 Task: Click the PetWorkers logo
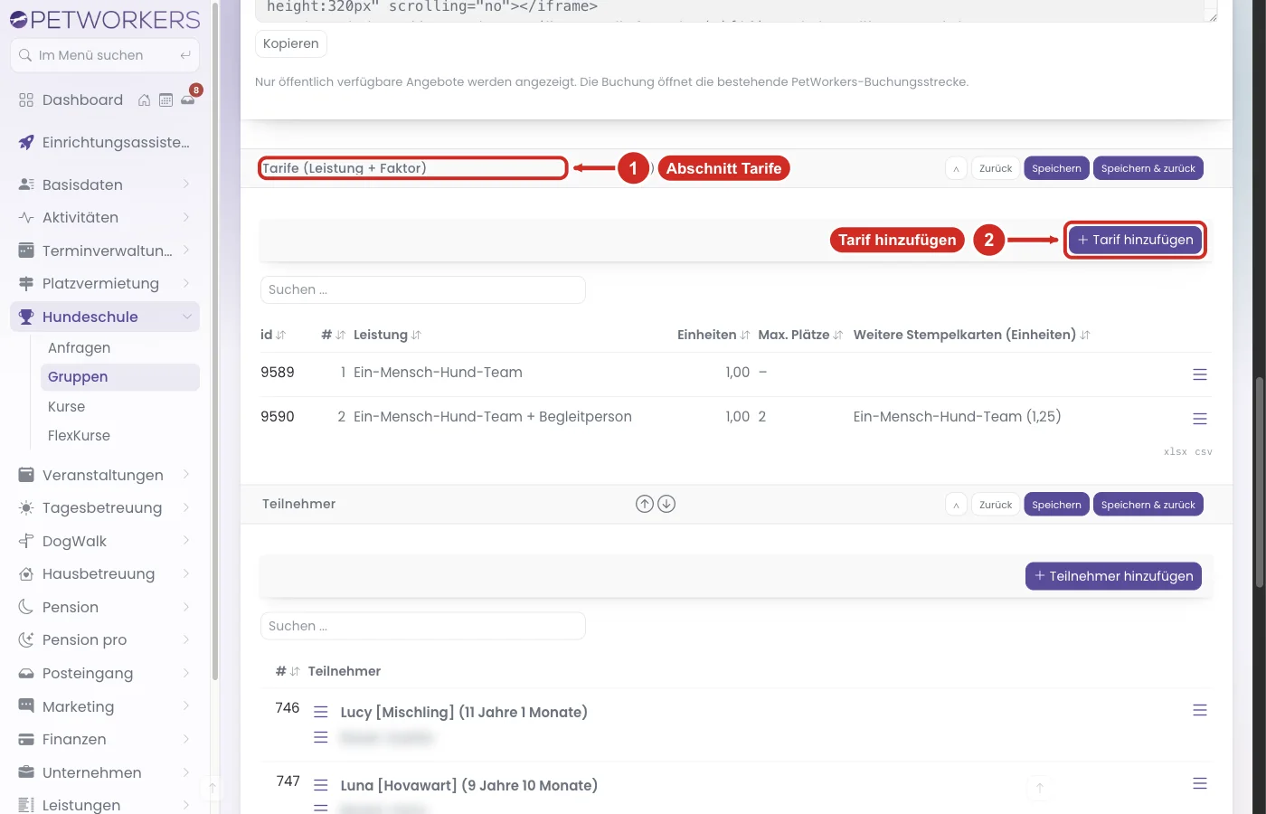click(105, 19)
